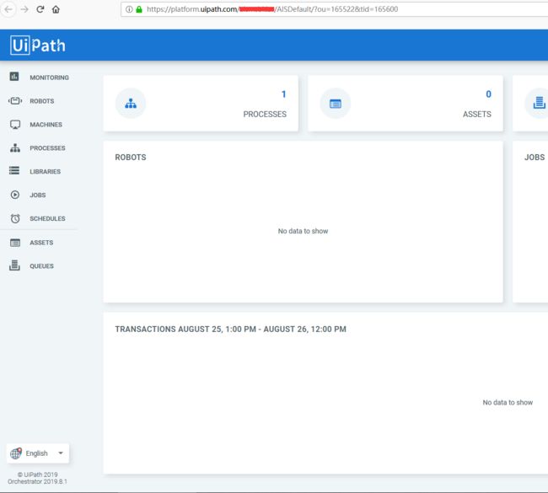Viewport: 548px width, 493px height.
Task: Click 'No data to show' in Transactions panel
Action: (x=508, y=403)
